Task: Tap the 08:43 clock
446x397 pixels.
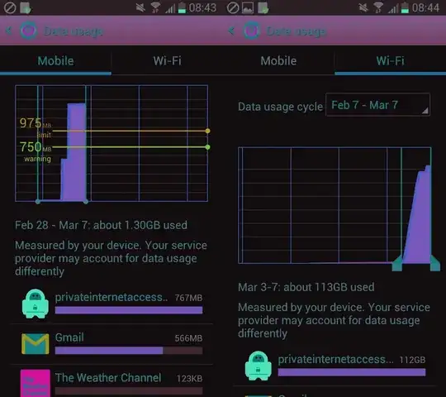Action: click(202, 8)
